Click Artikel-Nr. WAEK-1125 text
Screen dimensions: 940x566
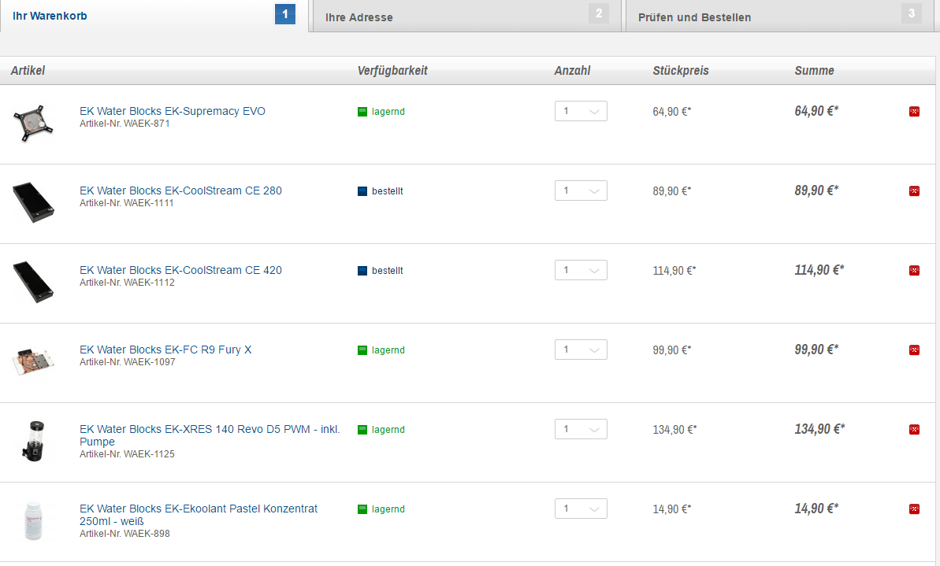(127, 454)
